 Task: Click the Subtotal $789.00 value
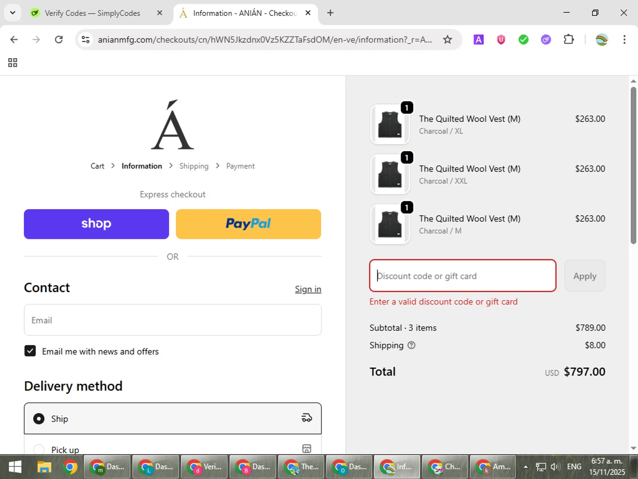click(590, 328)
